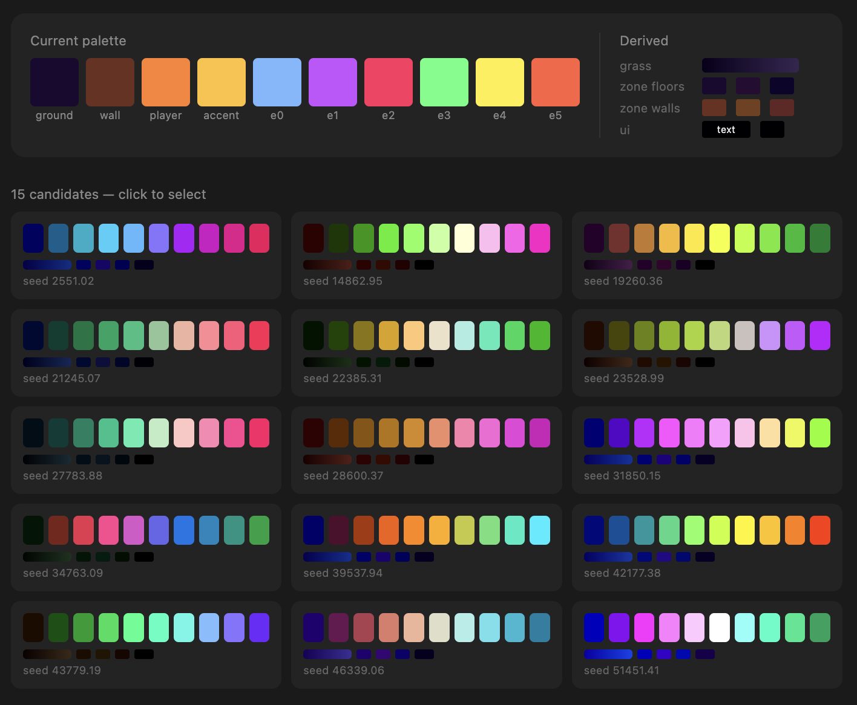
Task: Choose the candidate with seed 14862.95
Action: coord(426,255)
